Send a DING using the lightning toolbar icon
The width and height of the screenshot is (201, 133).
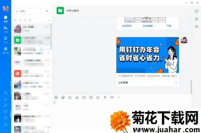[x=105, y=97]
